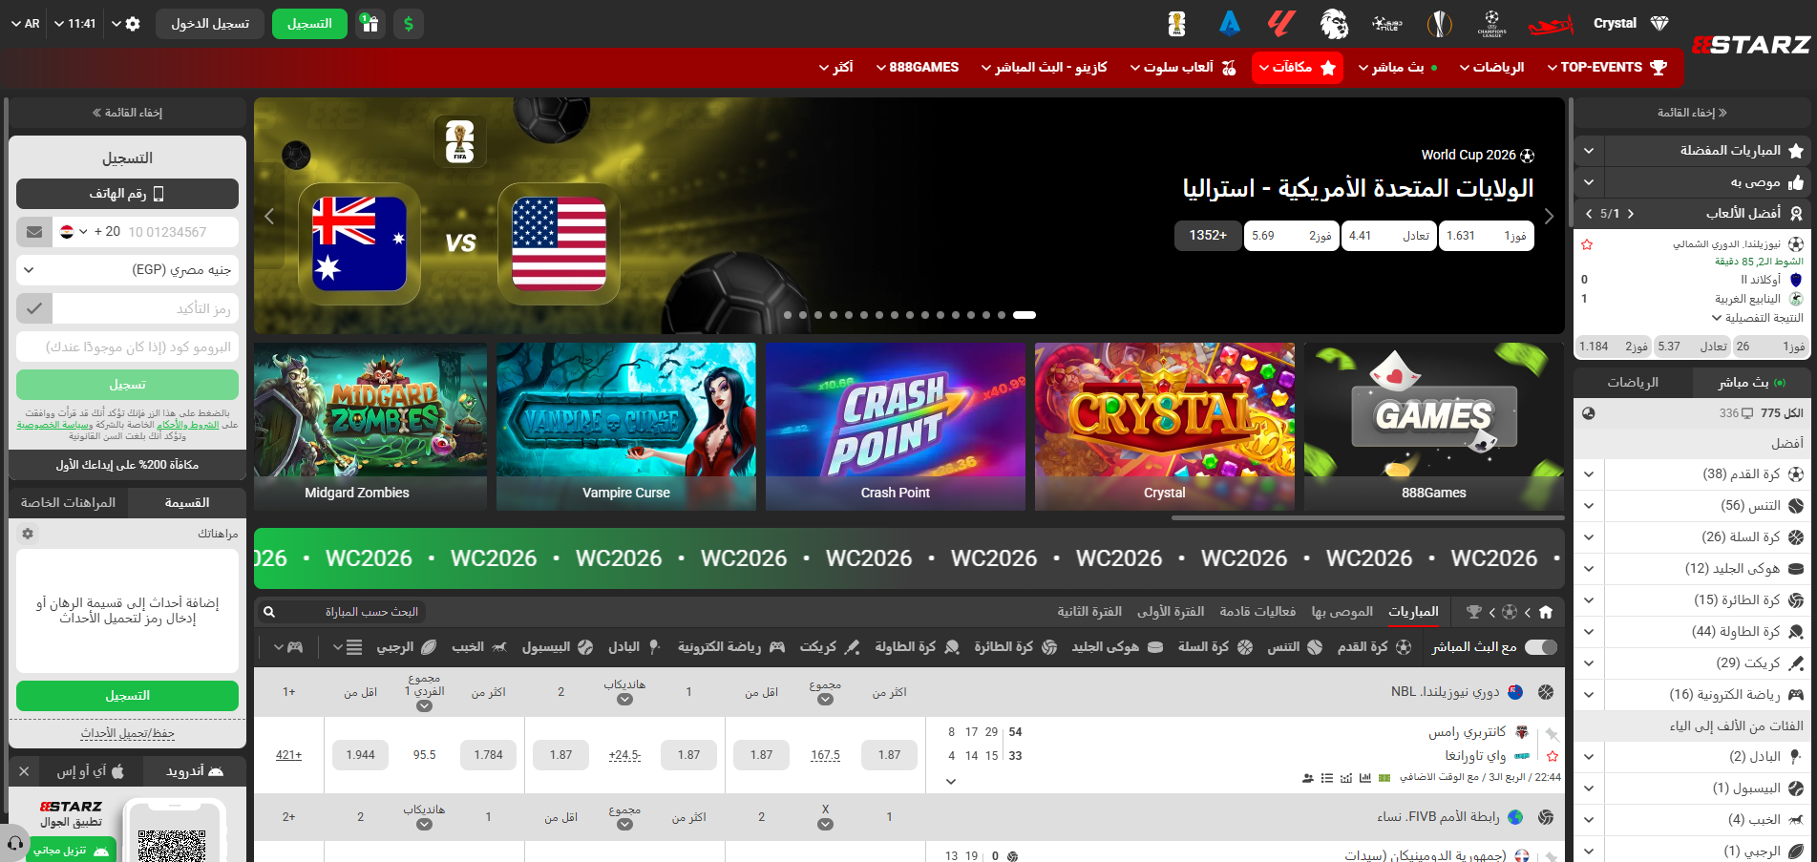Open the مكافآت bonuses menu
The height and width of the screenshot is (862, 1817).
(x=1298, y=68)
